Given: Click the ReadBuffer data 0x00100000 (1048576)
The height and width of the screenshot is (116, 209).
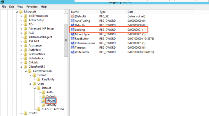Looking at the screenshot, I should (141, 39).
